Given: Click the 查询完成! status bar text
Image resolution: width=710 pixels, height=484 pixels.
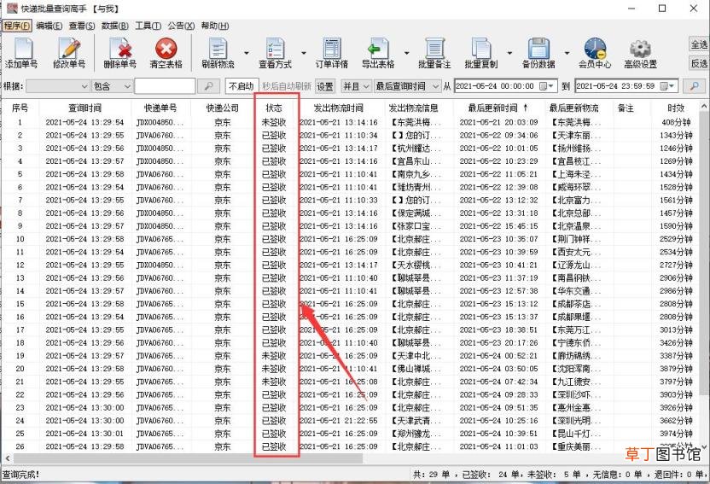Looking at the screenshot, I should coord(20,475).
